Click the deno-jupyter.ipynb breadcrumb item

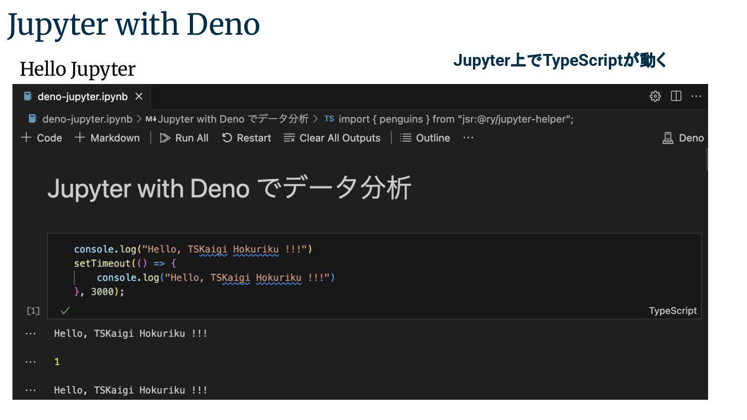pos(87,119)
